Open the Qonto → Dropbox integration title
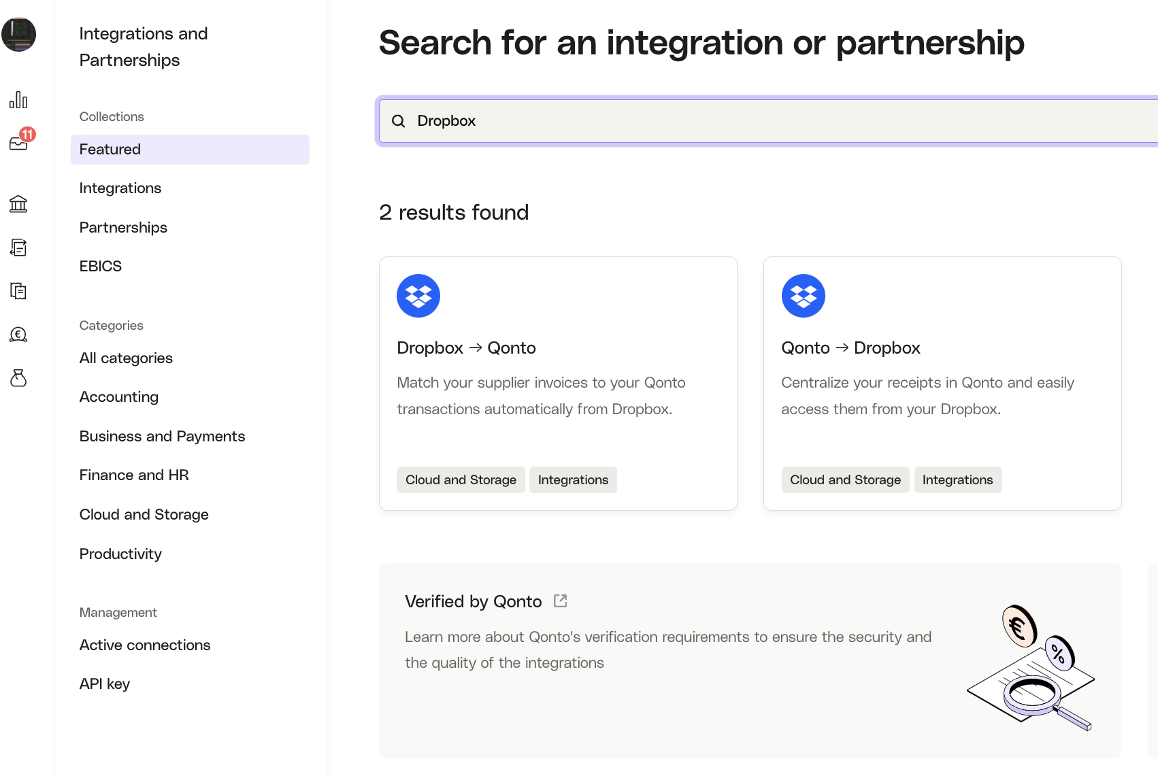The image size is (1158, 778). point(850,348)
